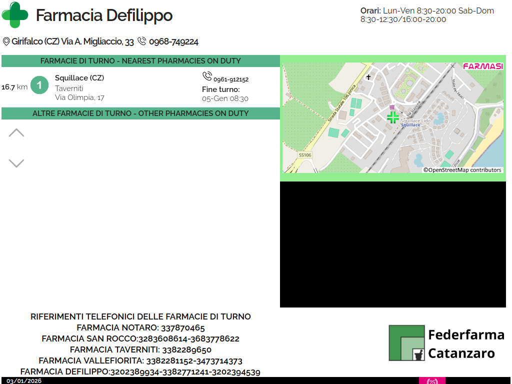Screen dimensions: 512x384
Task: Click the phone icon next to 0968-749224
Action: [x=142, y=41]
